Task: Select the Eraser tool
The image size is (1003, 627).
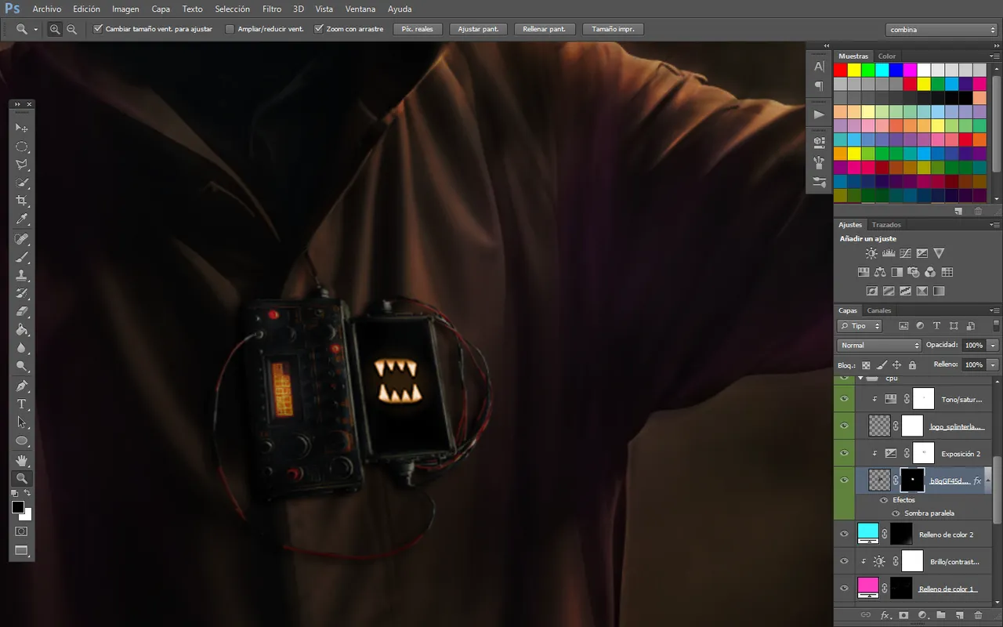Action: coord(22,312)
